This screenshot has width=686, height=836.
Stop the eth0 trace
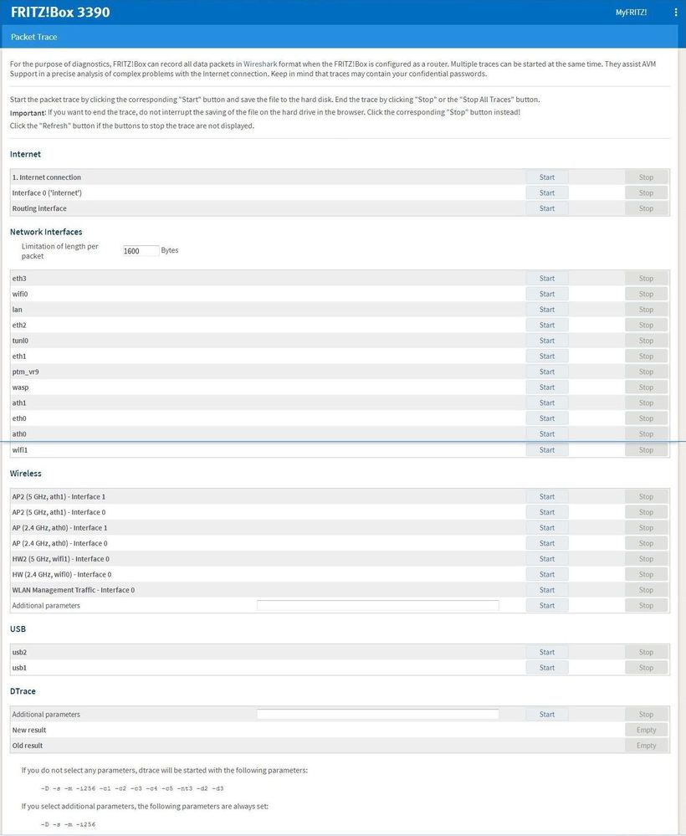point(646,418)
